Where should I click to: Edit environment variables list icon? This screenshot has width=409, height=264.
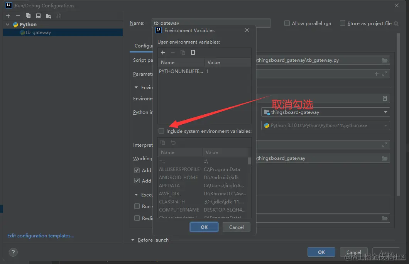[384, 98]
